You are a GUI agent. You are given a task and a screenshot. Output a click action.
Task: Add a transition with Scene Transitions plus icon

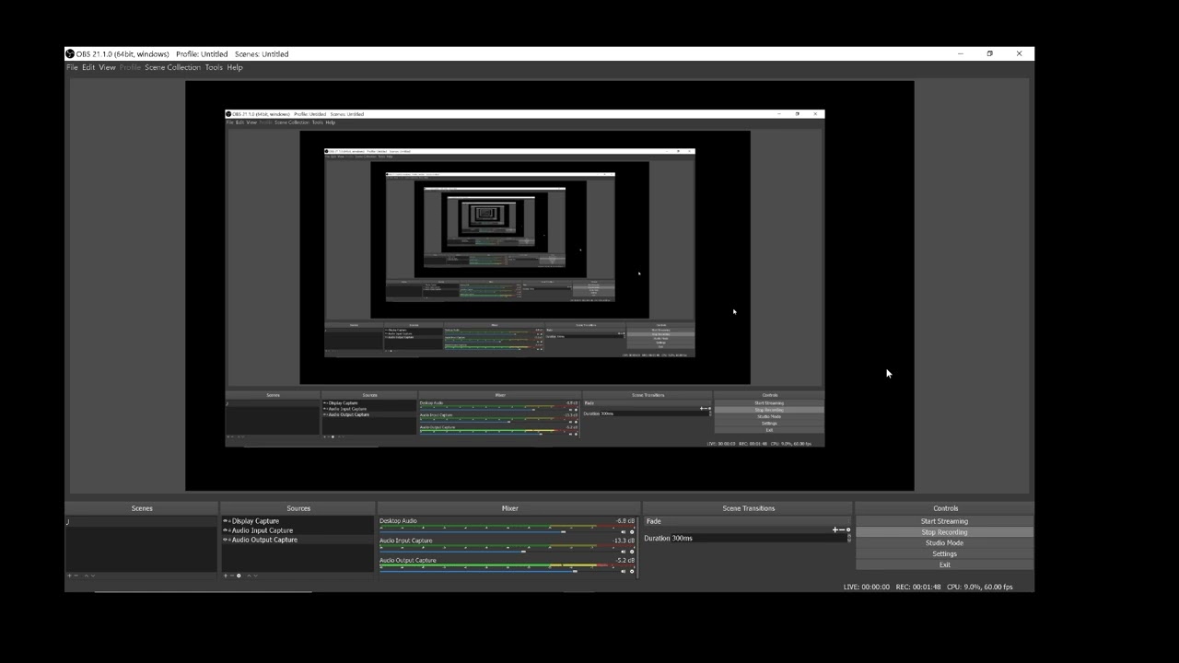[x=835, y=529]
